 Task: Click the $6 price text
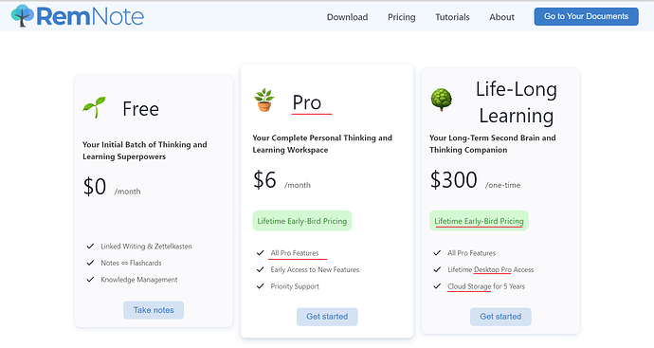click(x=264, y=180)
